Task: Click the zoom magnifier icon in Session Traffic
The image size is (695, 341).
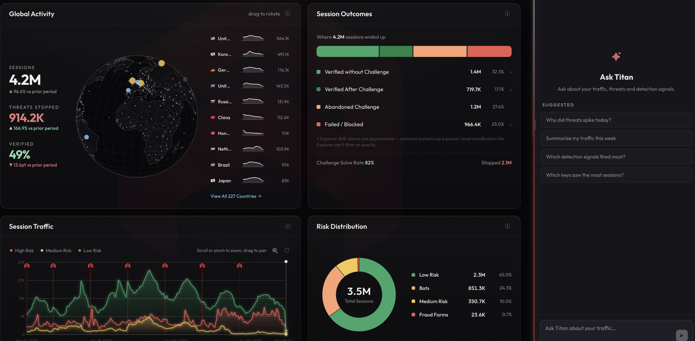Action: tap(275, 250)
